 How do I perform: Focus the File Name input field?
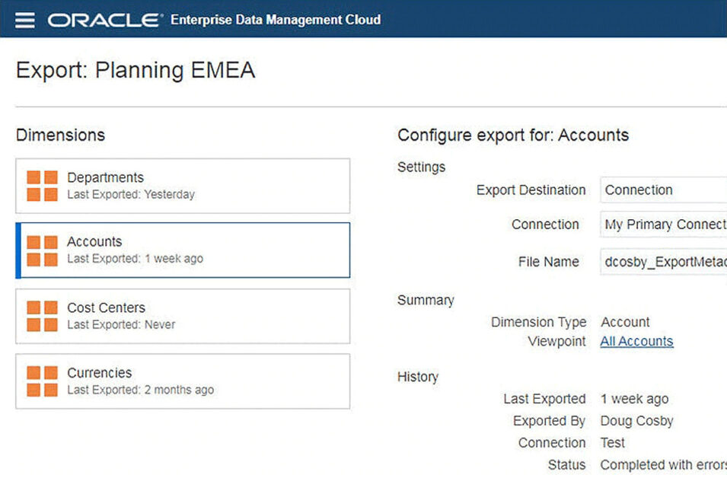(x=662, y=262)
